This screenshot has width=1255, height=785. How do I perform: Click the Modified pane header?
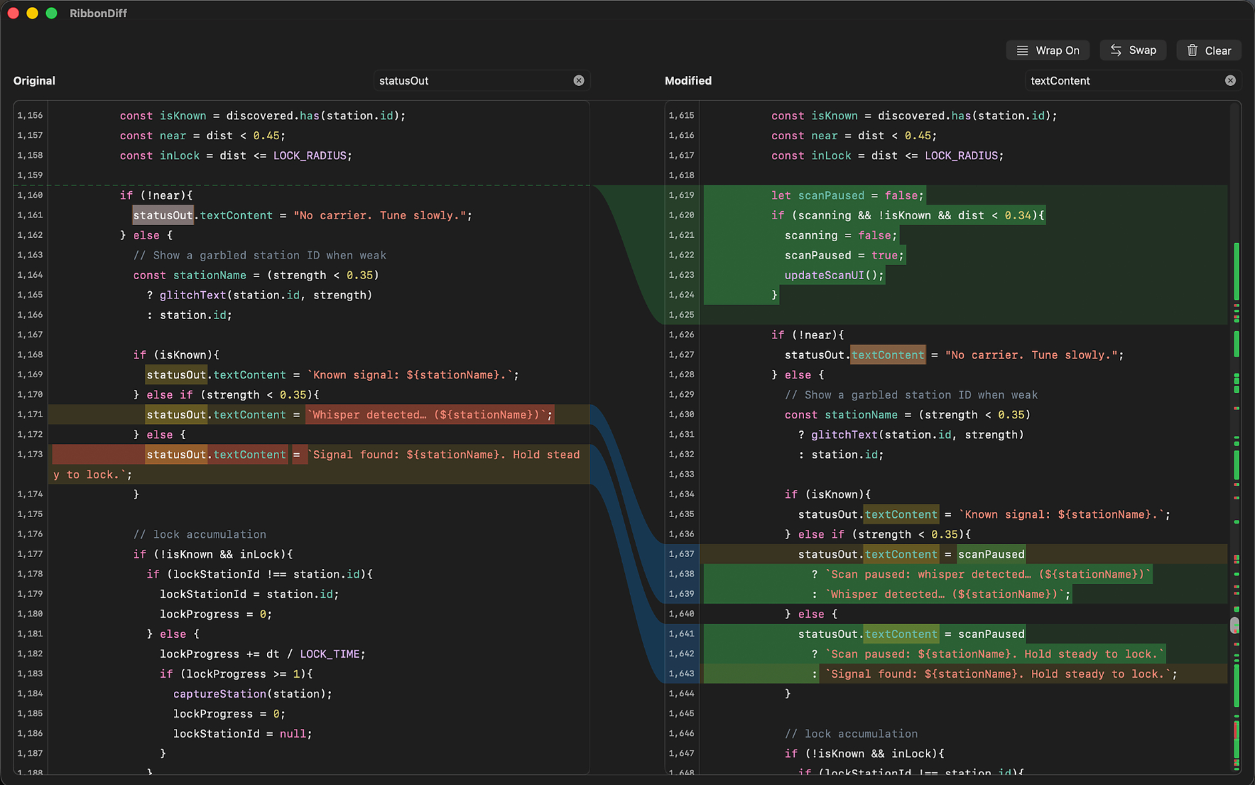[687, 80]
